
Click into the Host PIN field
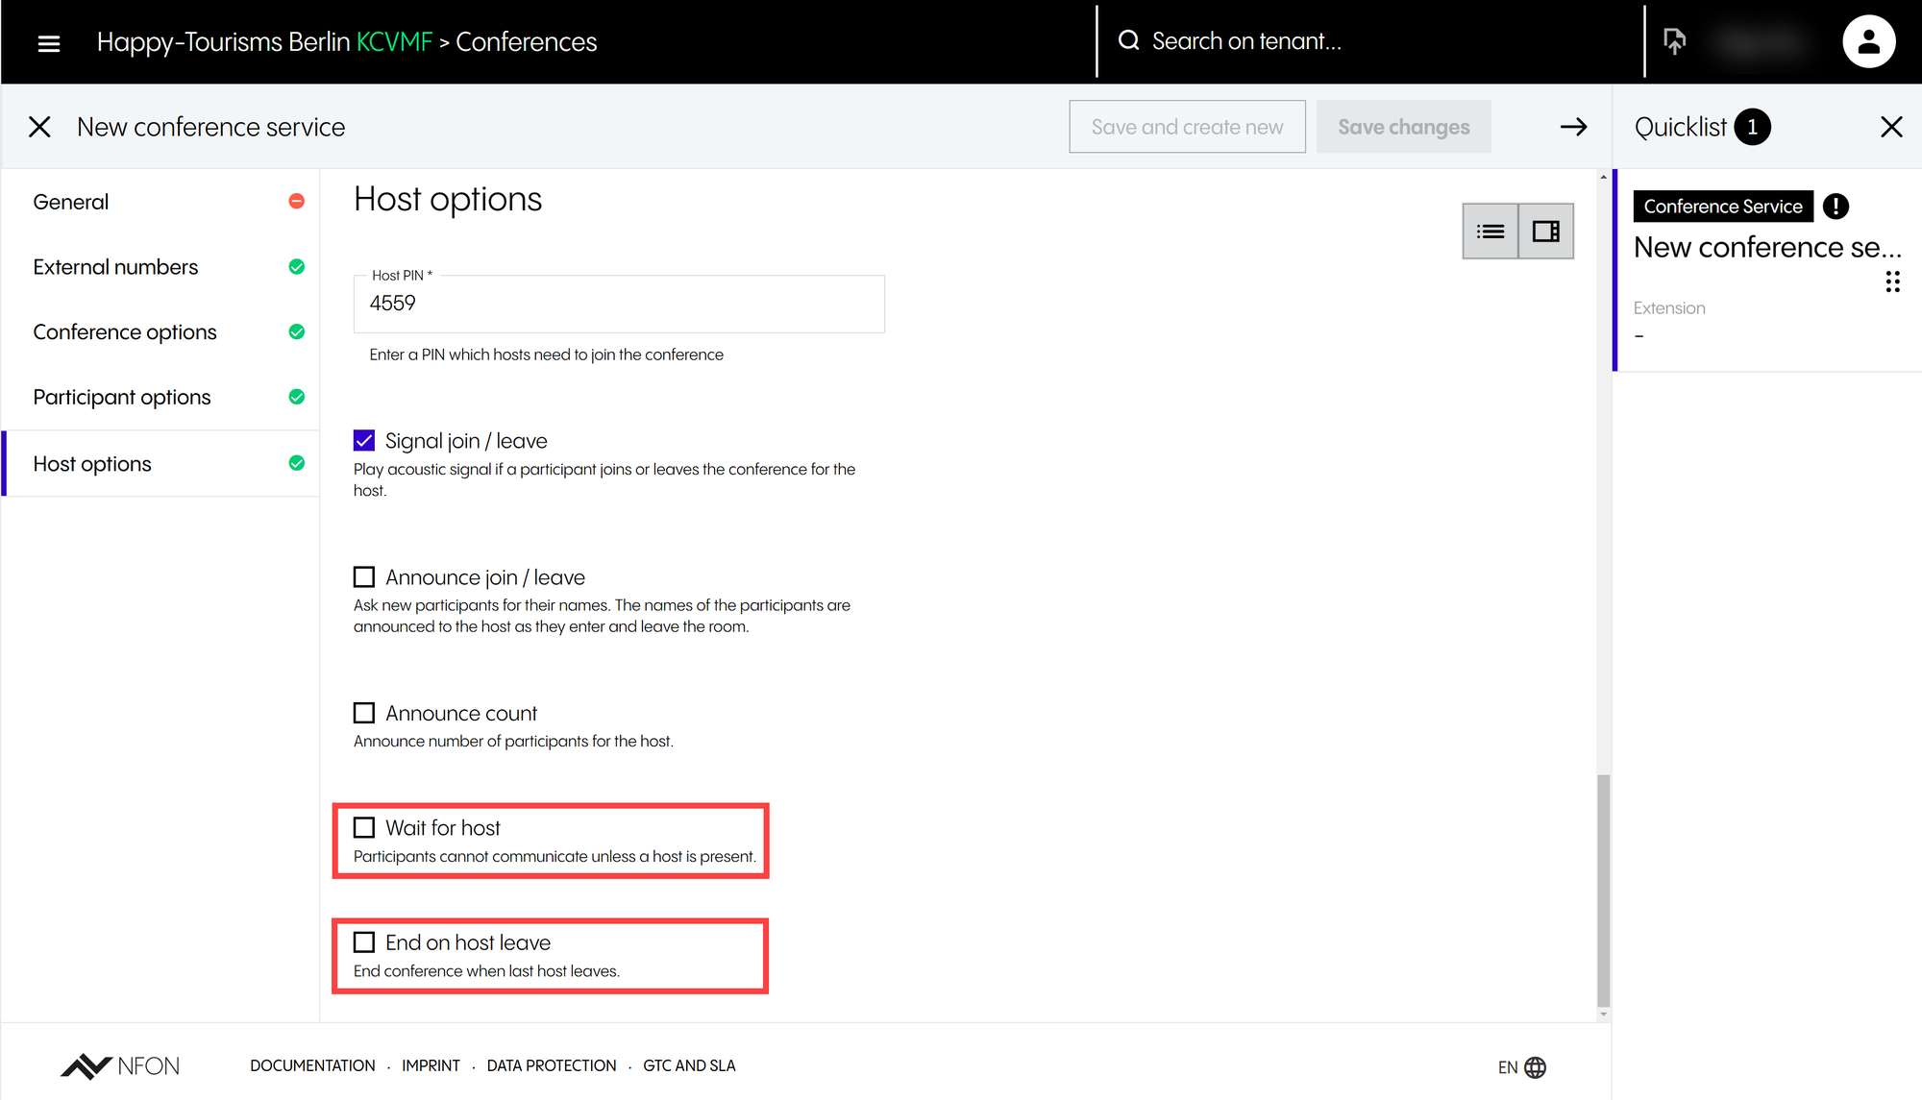click(x=619, y=304)
